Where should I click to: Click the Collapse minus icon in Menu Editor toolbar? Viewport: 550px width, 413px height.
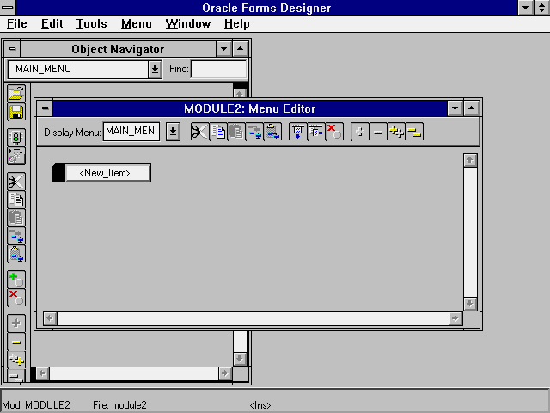pos(378,132)
